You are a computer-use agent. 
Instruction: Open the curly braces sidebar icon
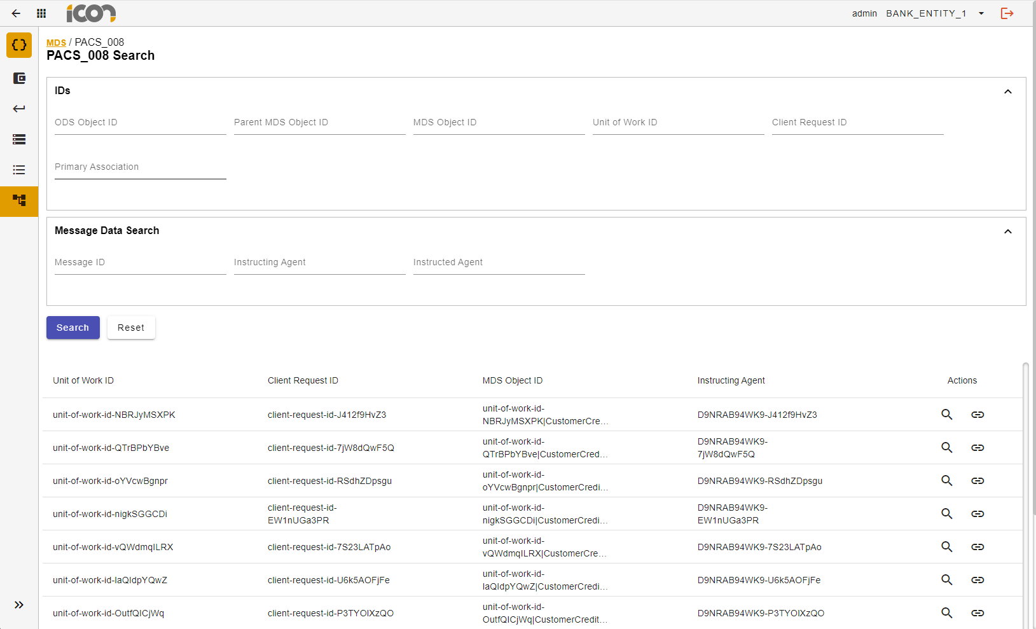point(19,45)
